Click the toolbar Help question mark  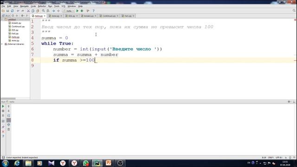(93, 11)
